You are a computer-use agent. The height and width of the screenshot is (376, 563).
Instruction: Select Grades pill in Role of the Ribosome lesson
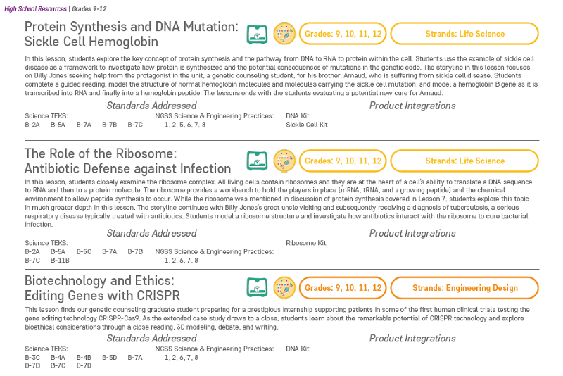(343, 161)
